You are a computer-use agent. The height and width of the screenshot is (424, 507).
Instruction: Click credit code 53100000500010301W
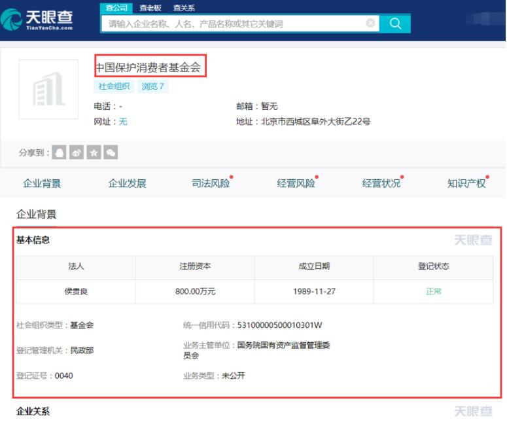point(280,325)
